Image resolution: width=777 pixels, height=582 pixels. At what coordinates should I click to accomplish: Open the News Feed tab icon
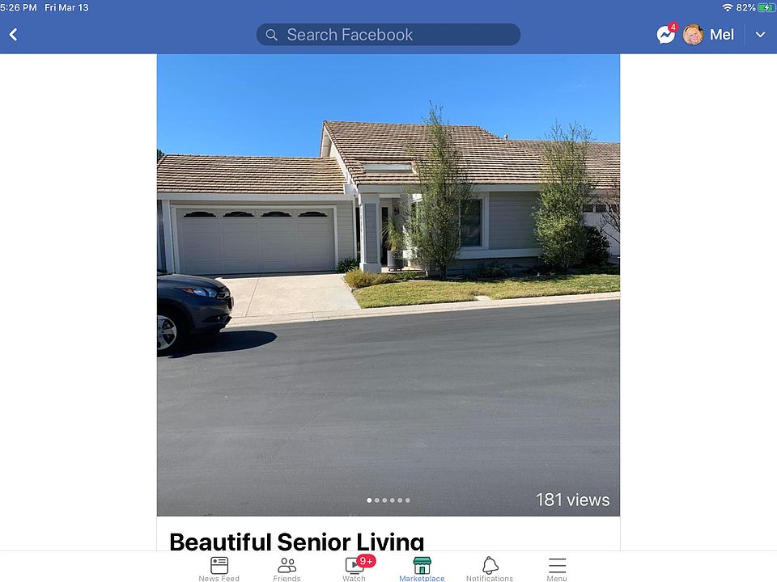219,565
